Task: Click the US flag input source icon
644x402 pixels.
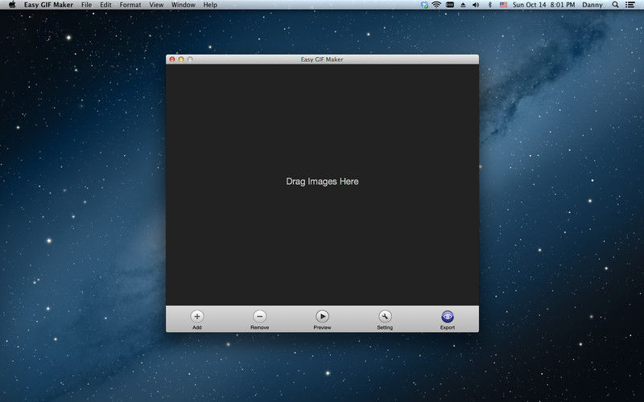Action: coord(503,5)
